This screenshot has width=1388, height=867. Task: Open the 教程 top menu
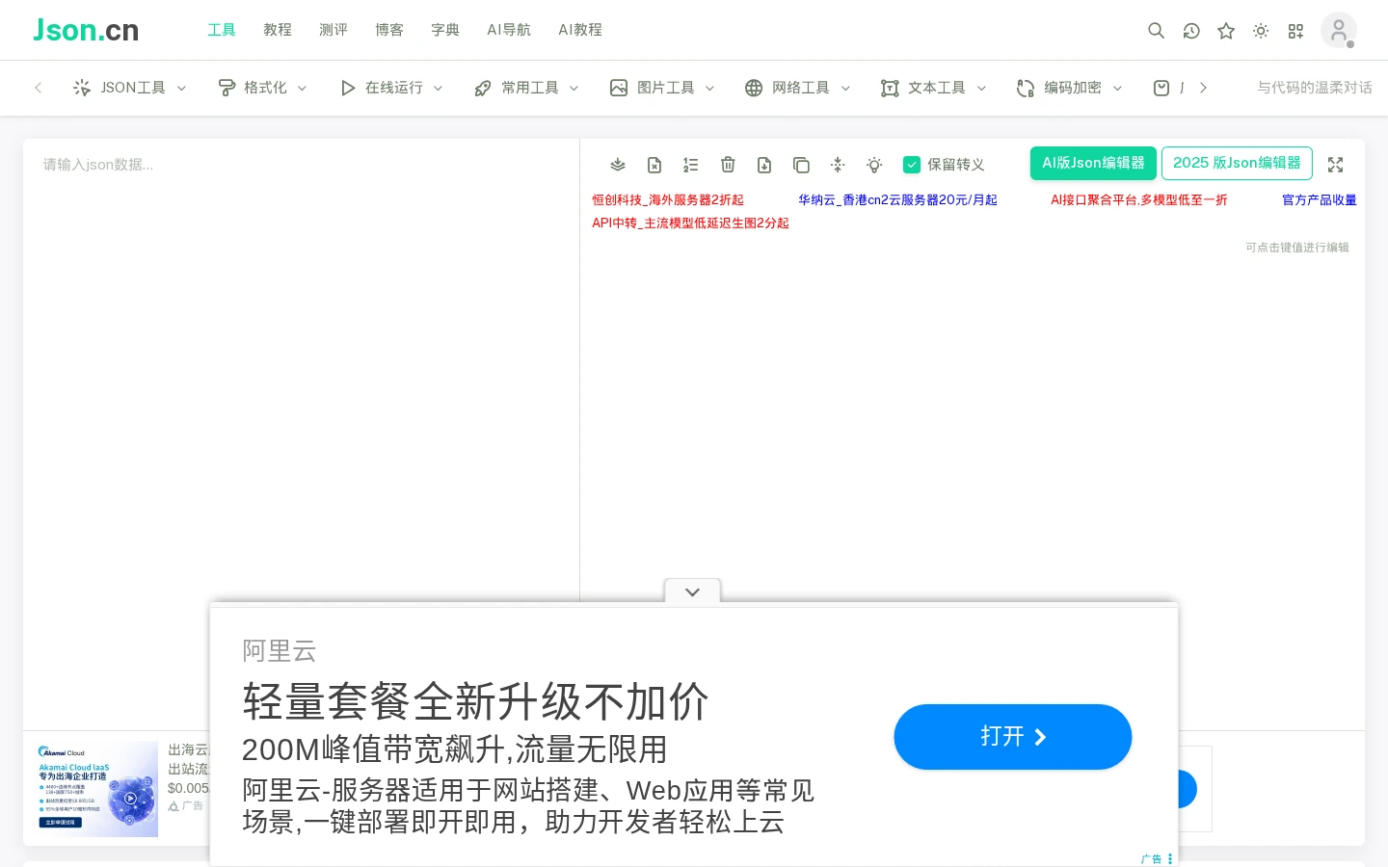pos(278,30)
